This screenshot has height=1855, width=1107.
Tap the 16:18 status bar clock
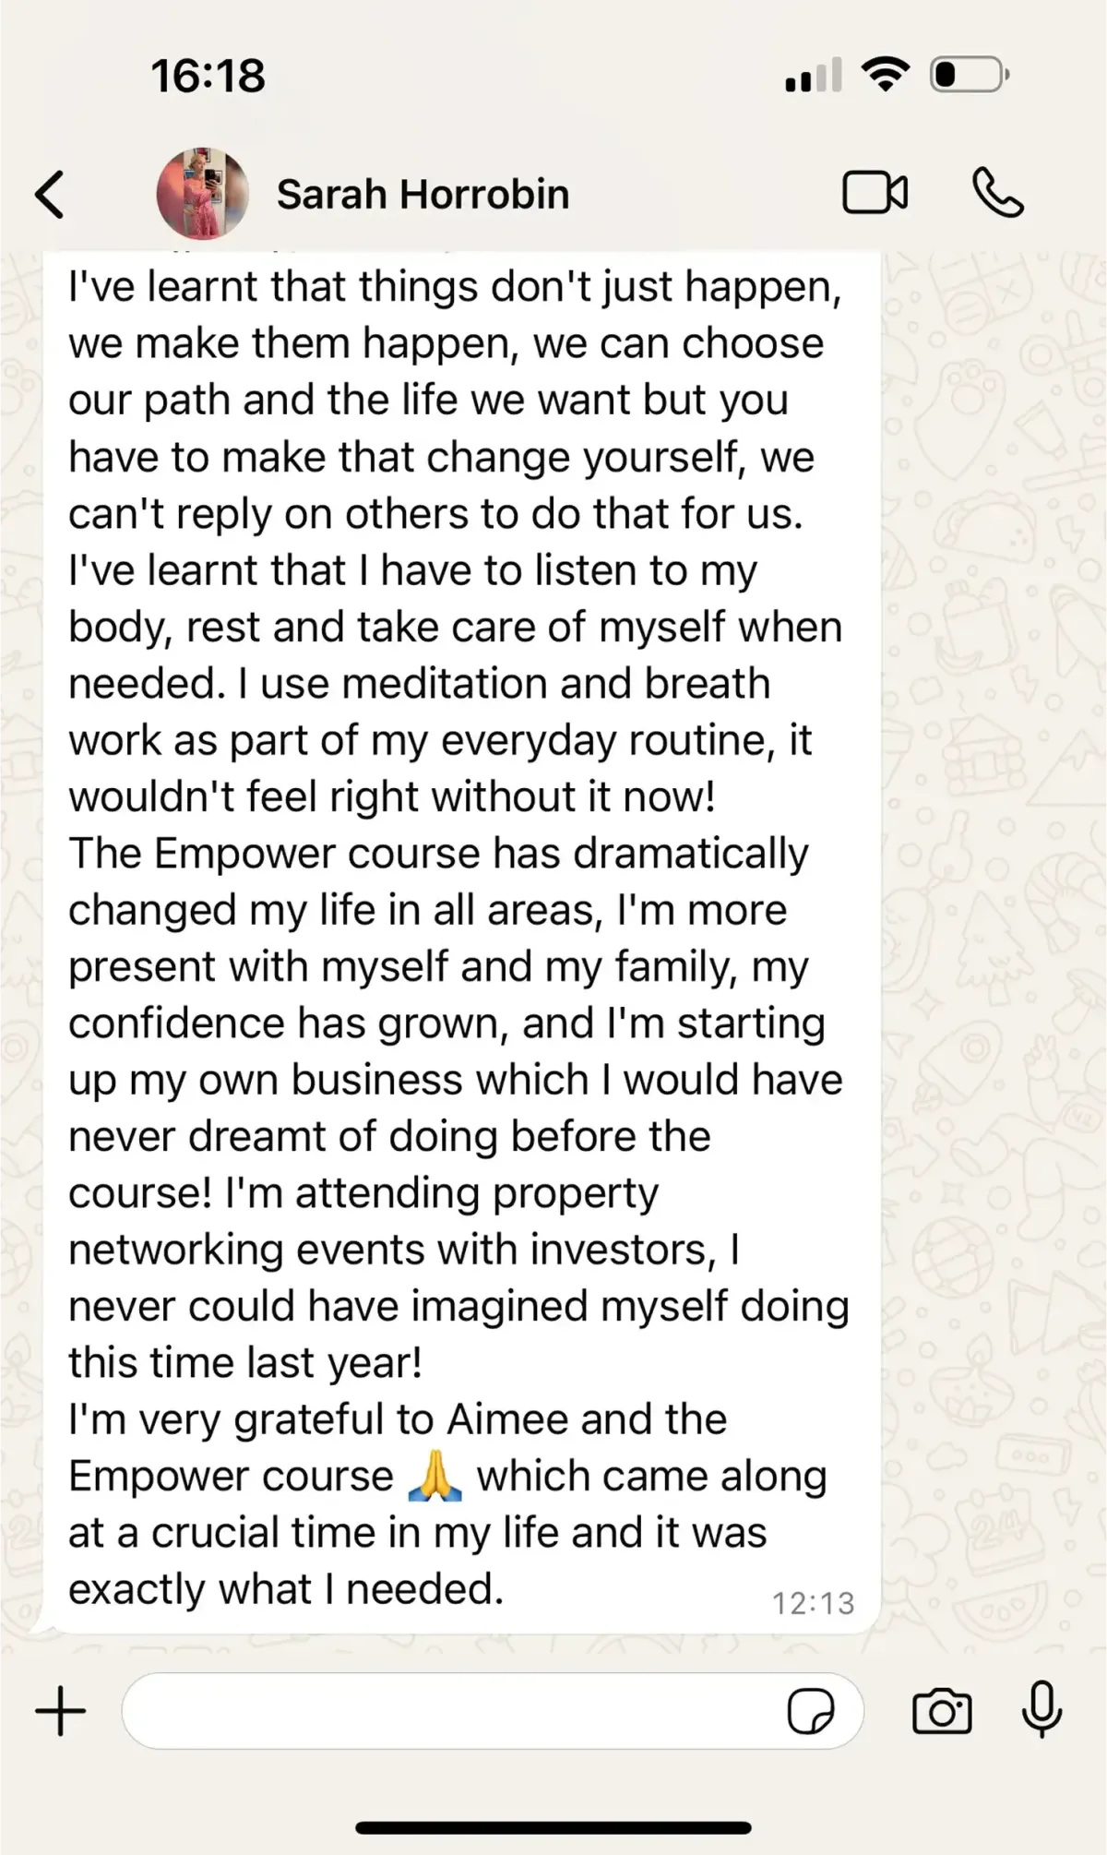coord(208,76)
